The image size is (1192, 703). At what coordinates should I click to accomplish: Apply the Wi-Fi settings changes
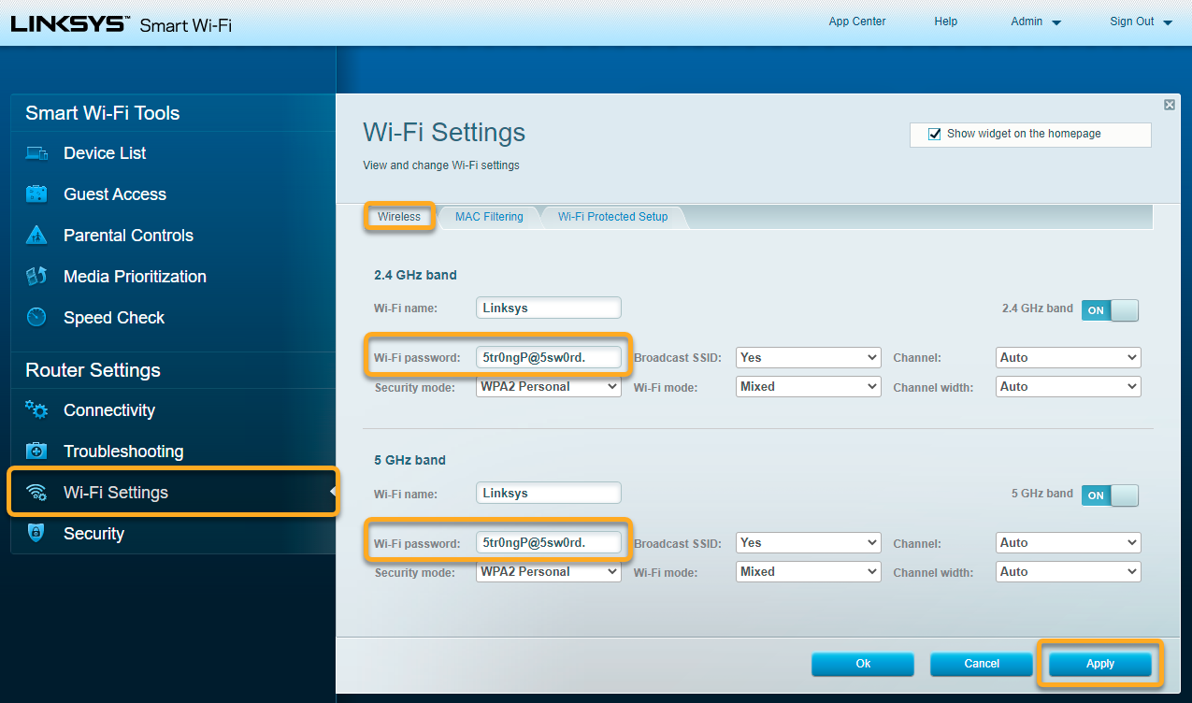point(1100,664)
